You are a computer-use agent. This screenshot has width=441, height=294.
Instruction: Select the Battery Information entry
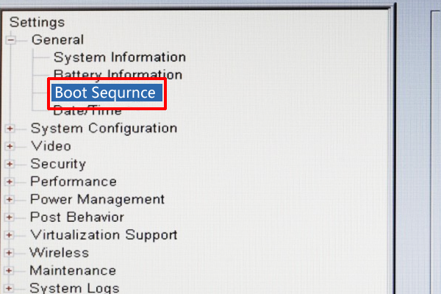tap(118, 74)
